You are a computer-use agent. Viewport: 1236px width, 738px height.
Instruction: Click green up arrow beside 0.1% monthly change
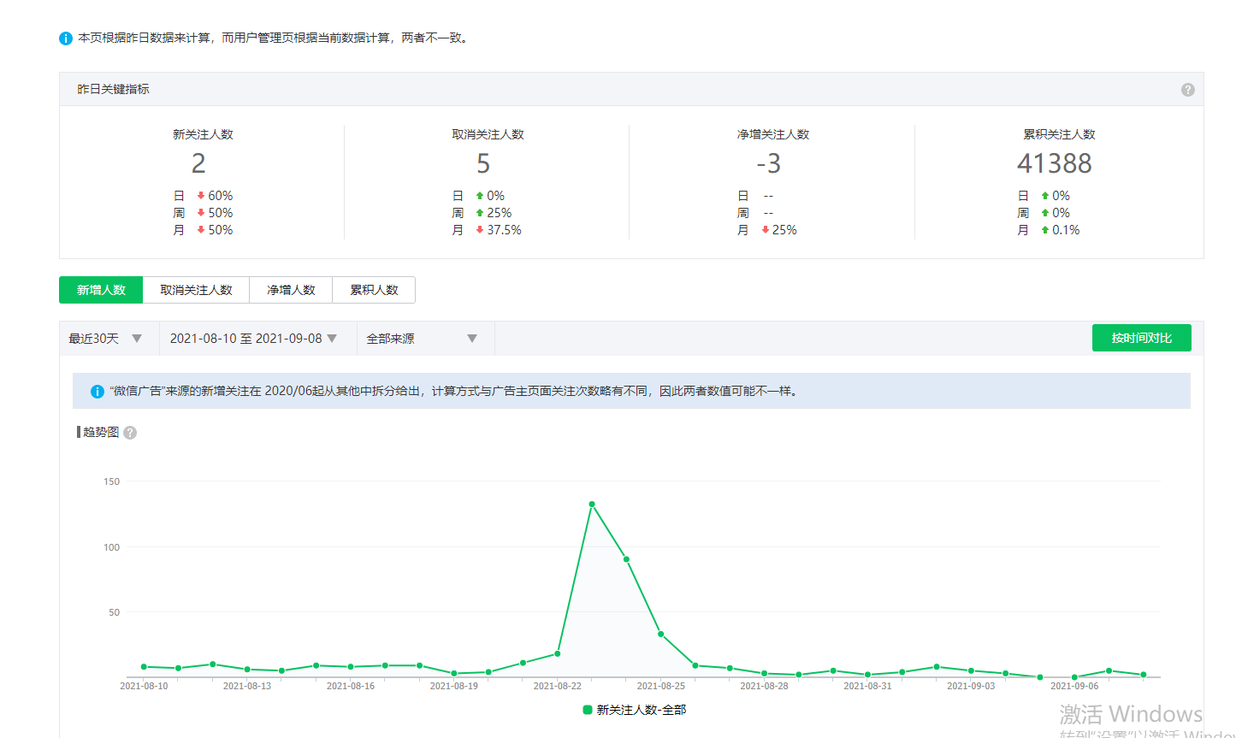point(1044,230)
